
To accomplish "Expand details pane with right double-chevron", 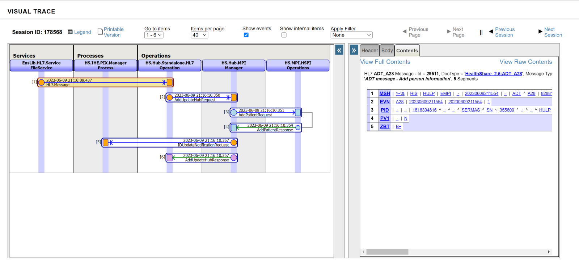I will pyautogui.click(x=354, y=50).
